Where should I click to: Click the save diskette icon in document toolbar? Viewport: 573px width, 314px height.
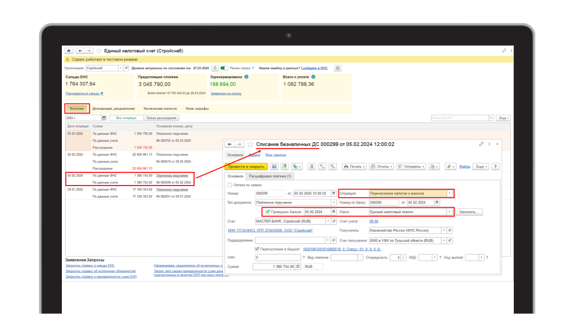274,167
